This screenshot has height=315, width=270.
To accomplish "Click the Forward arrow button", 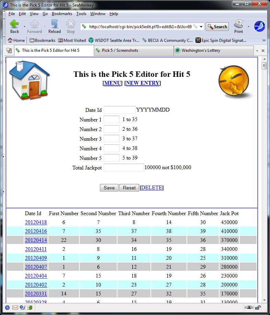I will [x=34, y=26].
